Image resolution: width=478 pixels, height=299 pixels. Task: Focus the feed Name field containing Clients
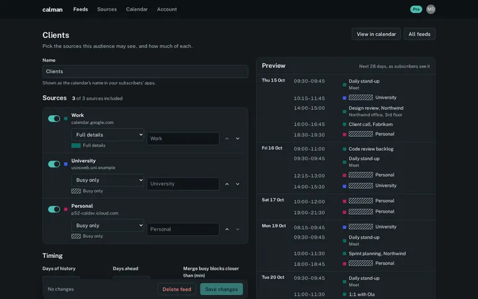point(145,71)
